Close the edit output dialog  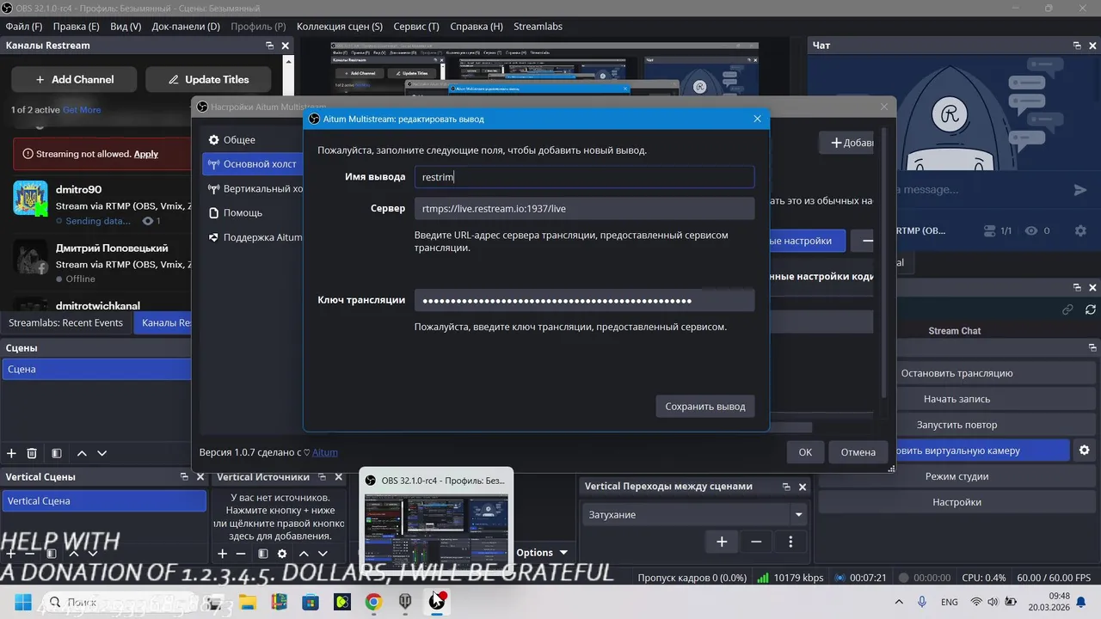(757, 119)
